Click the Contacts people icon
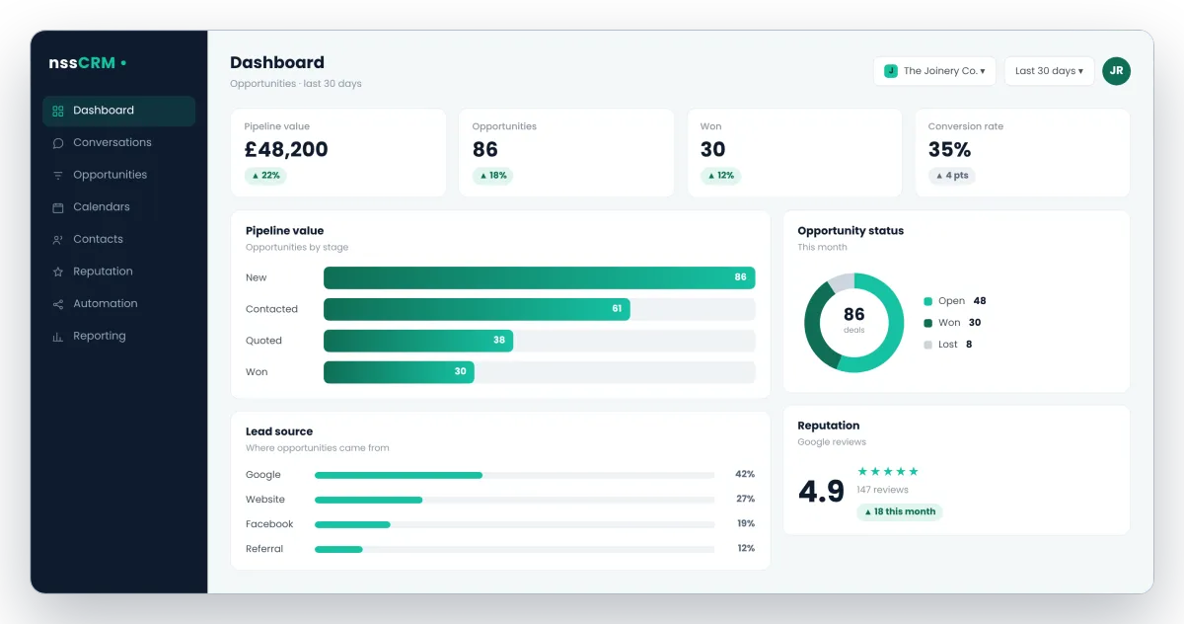This screenshot has height=624, width=1184. point(57,240)
